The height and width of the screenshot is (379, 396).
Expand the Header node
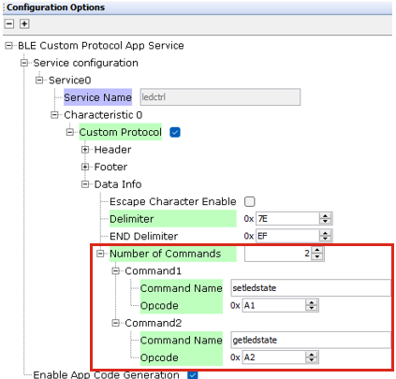tap(85, 150)
